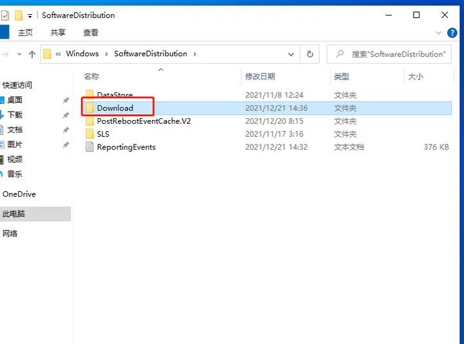Open the 查看 ribbon tab
The image size is (464, 344).
pos(91,32)
